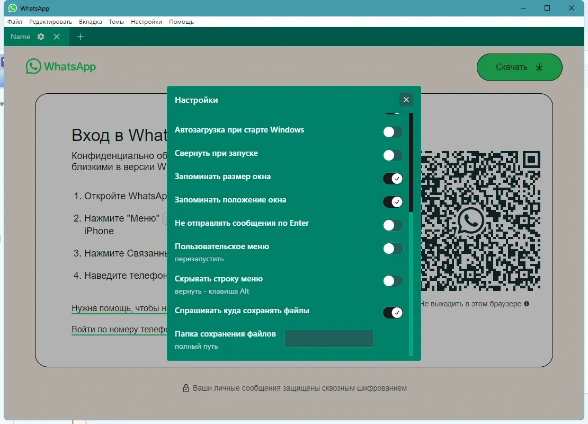Click the Папка сохранения файлов path field

[x=329, y=339]
